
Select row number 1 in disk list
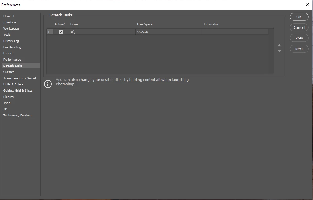pos(50,32)
